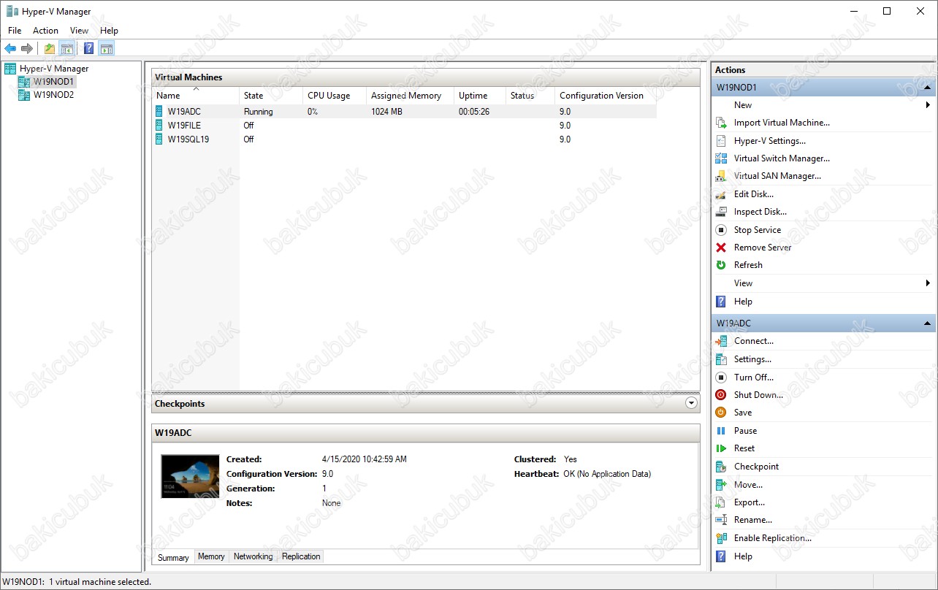Select the Hyper-V Manager root node

53,69
